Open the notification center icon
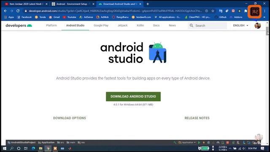 coord(262,148)
